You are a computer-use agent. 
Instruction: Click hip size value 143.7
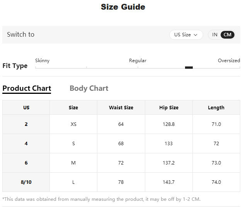pos(169,182)
